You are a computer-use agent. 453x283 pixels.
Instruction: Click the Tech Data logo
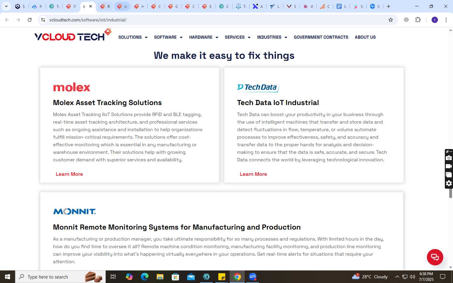coord(258,87)
